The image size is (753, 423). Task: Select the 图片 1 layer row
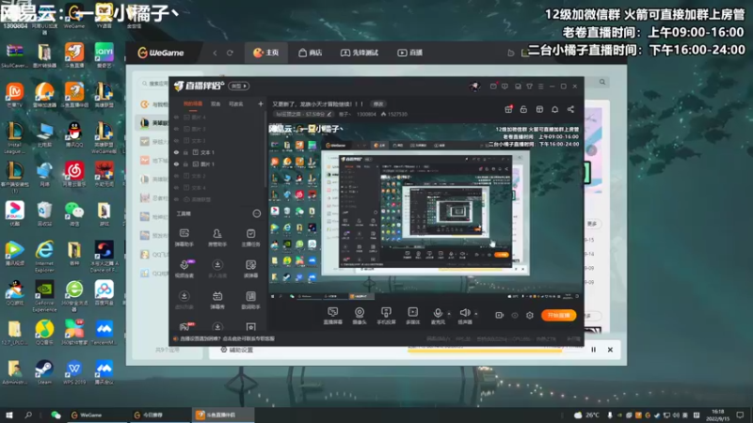coord(217,164)
